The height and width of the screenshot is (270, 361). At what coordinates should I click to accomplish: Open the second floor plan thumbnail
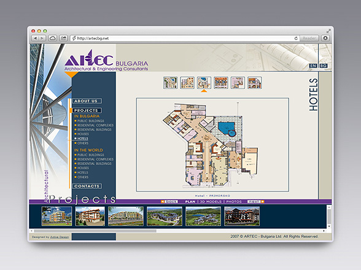coord(187,83)
